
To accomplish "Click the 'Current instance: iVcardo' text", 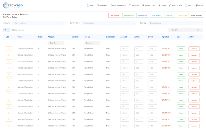I will pyautogui.click(x=15, y=14).
